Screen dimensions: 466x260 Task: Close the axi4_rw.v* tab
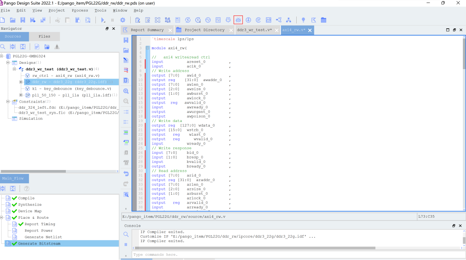pyautogui.click(x=310, y=30)
